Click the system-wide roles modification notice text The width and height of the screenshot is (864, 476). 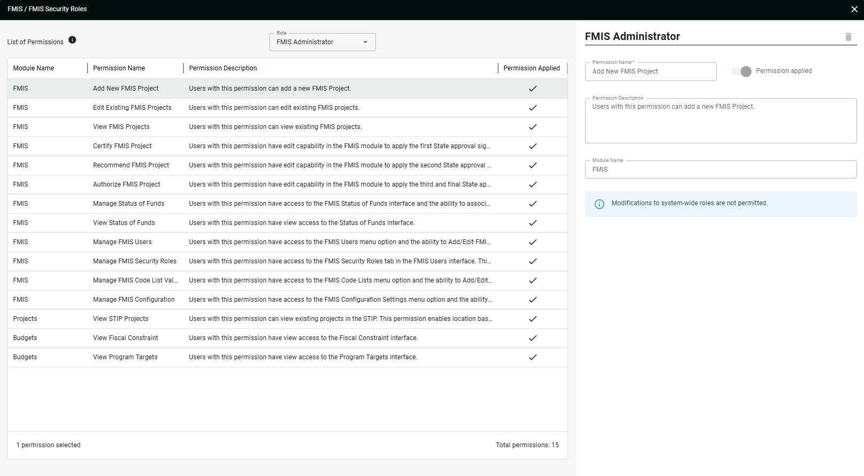pos(690,203)
